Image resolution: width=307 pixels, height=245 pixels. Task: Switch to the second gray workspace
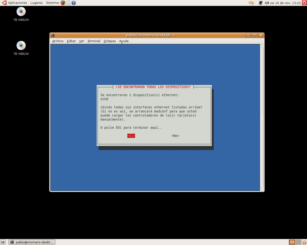(298, 242)
